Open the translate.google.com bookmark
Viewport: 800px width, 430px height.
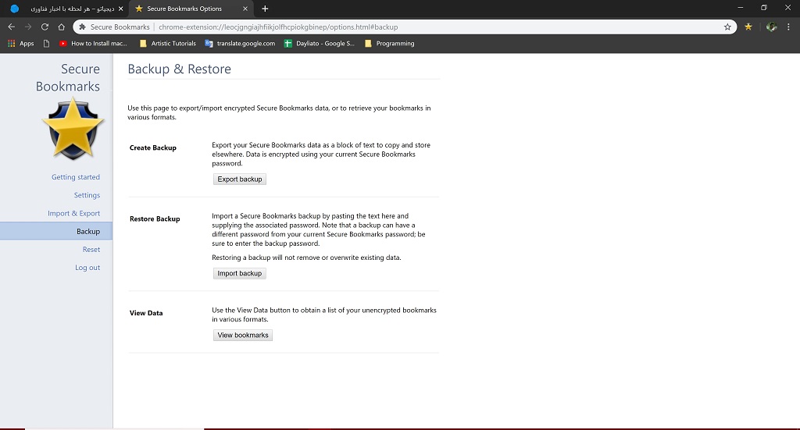click(x=240, y=43)
